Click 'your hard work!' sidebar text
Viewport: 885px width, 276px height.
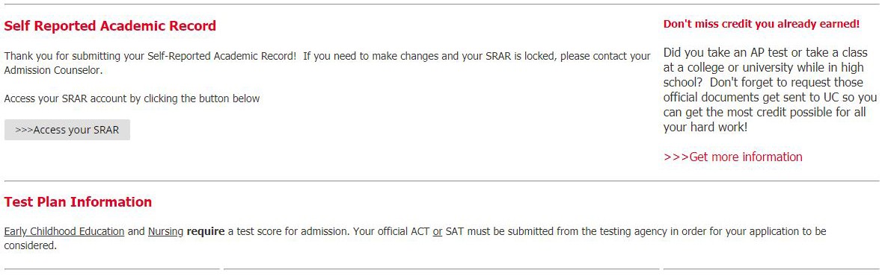click(705, 128)
